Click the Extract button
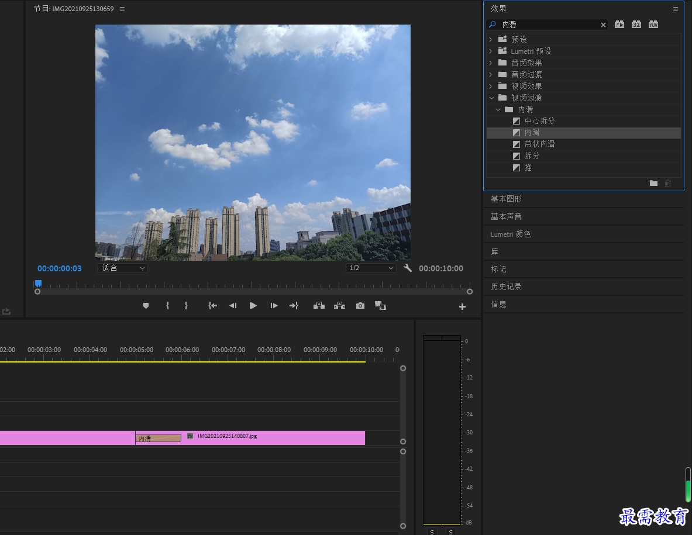692x535 pixels. [339, 306]
